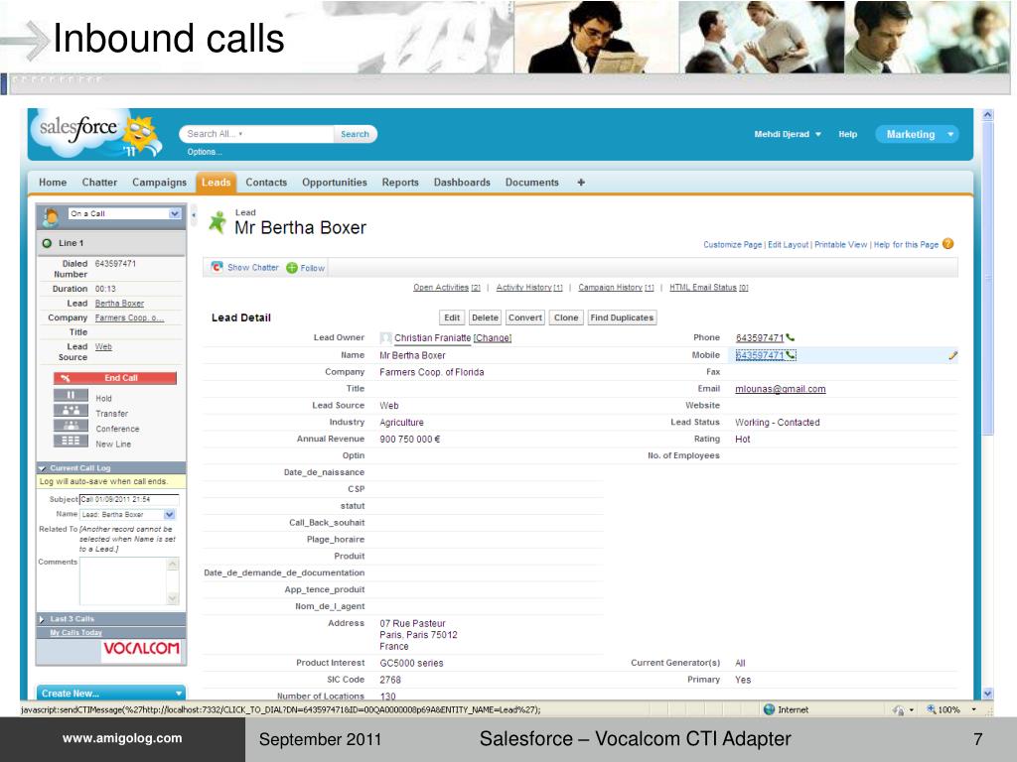Click the pencil edit icon on Mobile row

952,355
